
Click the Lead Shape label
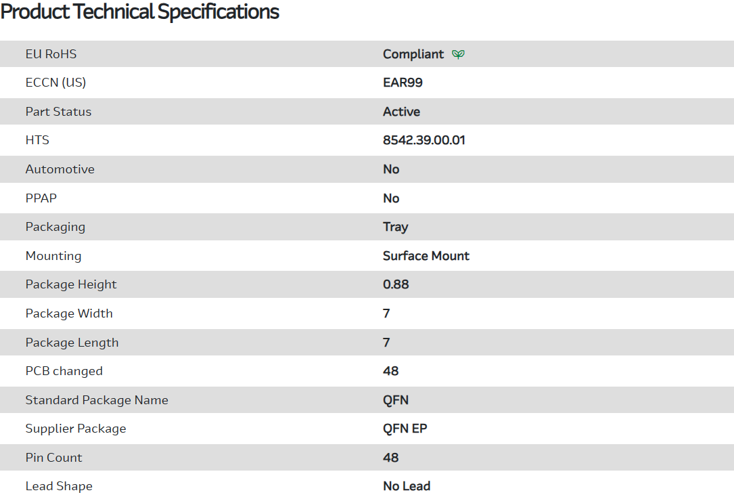pos(59,486)
